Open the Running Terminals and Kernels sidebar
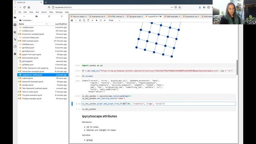Viewport: 256px width, 144px height. 15,25
